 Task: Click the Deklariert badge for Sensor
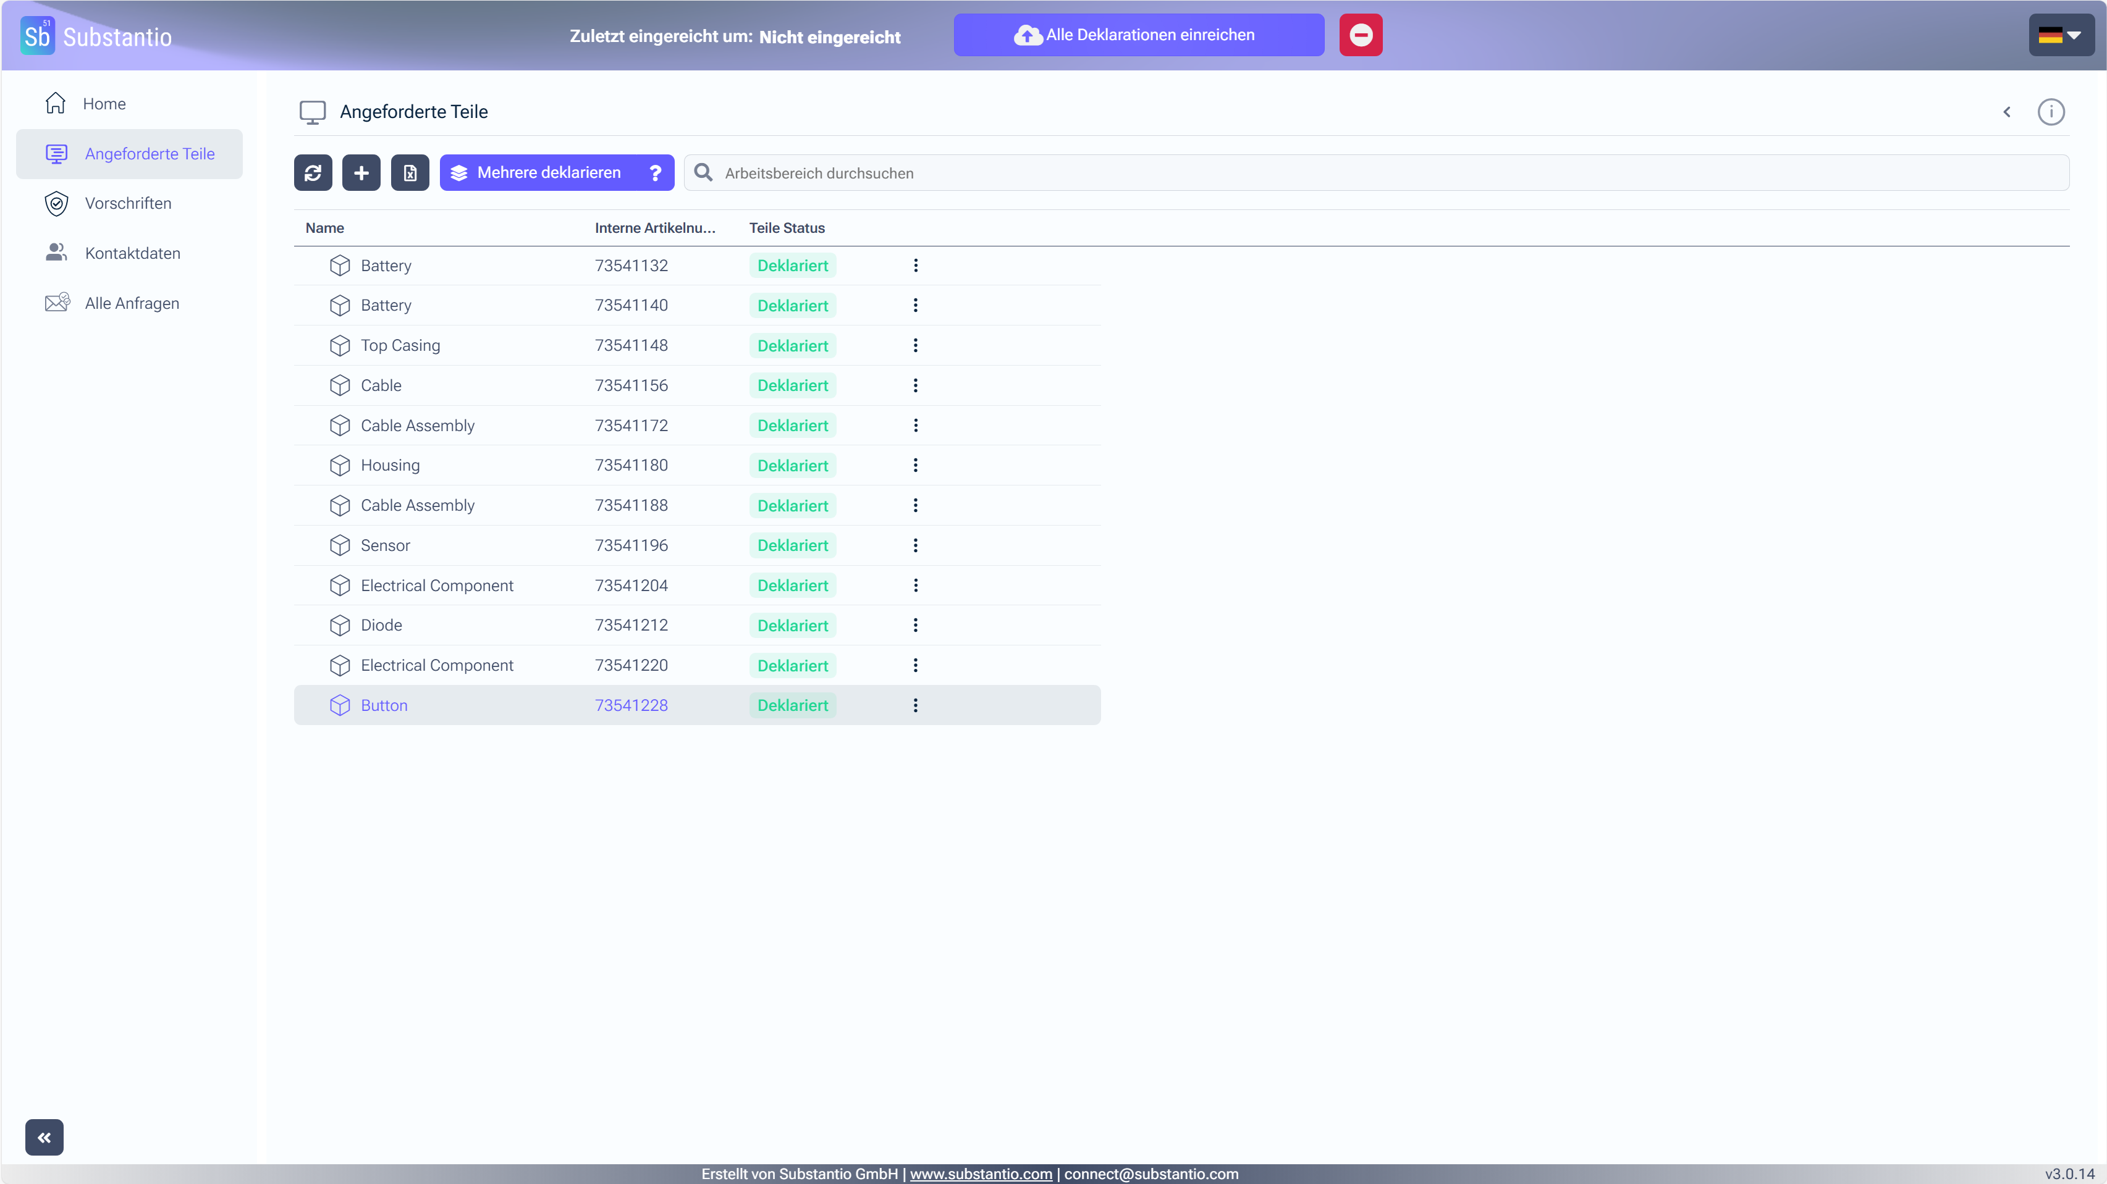pyautogui.click(x=793, y=545)
